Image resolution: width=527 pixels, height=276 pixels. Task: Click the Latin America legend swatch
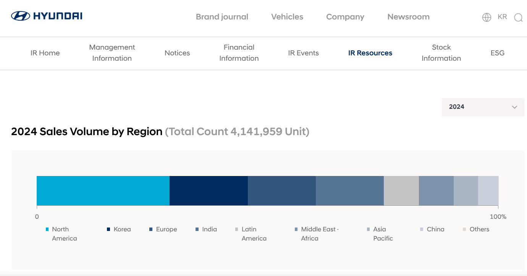[237, 229]
